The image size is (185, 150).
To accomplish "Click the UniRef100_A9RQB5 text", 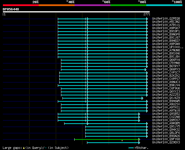I will pos(166,123).
